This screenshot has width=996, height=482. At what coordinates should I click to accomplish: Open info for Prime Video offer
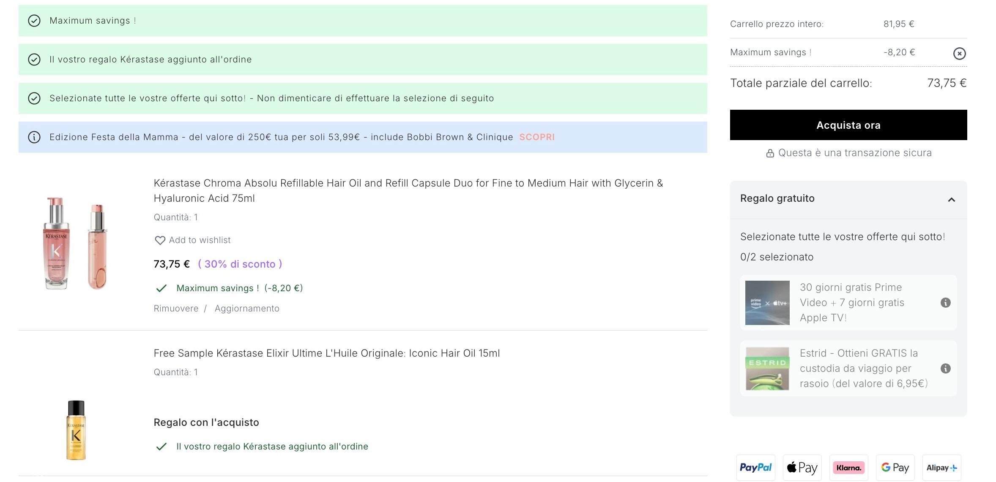(x=945, y=303)
